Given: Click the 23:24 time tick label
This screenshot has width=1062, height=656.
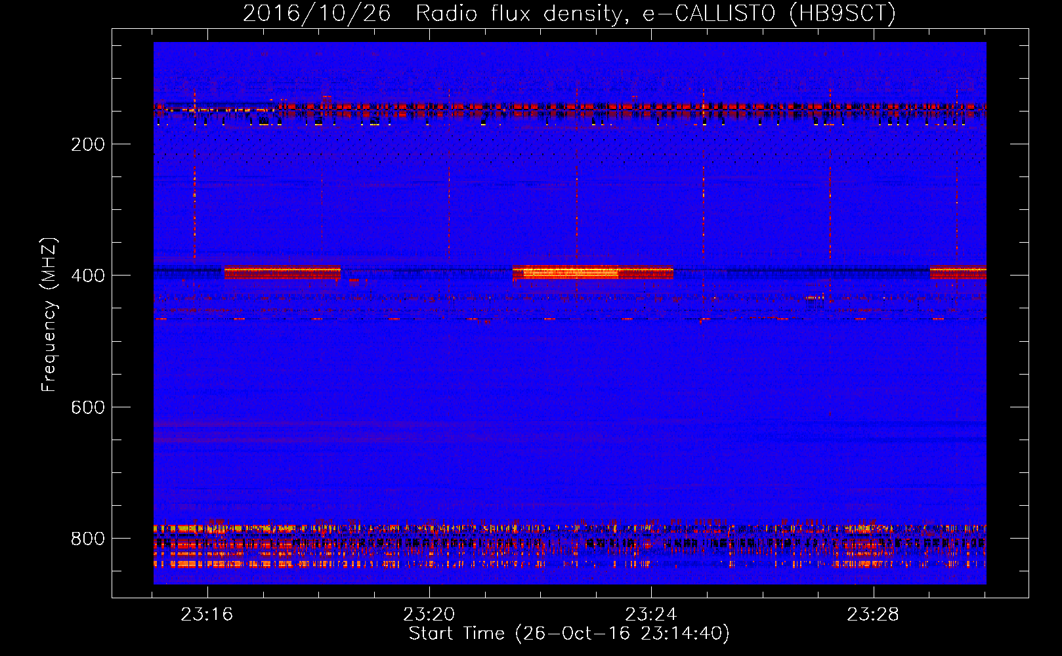Looking at the screenshot, I should (650, 615).
